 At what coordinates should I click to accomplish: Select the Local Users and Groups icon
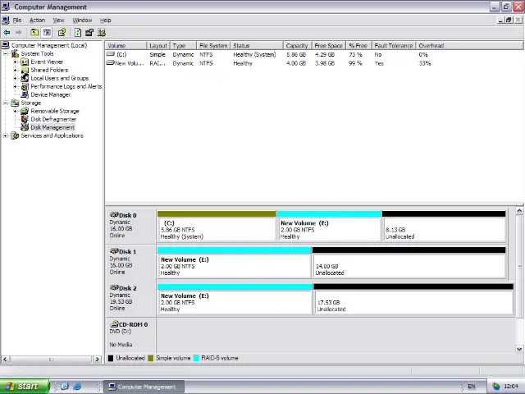point(25,78)
